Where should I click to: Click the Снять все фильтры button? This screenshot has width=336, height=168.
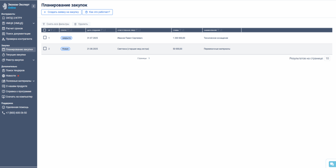(56, 24)
